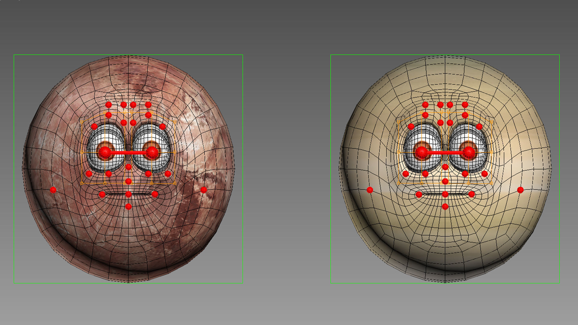Select screen-right eye control sphere on tan head

(468, 153)
